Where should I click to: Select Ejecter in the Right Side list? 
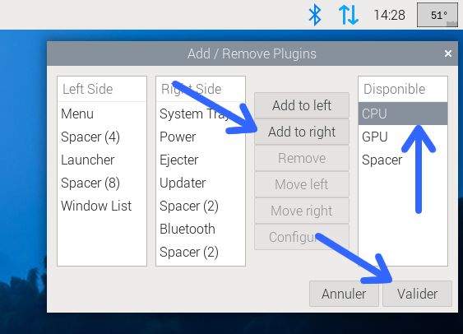click(201, 160)
